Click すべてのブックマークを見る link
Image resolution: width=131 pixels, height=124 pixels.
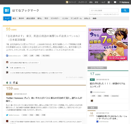[x=75, y=77]
